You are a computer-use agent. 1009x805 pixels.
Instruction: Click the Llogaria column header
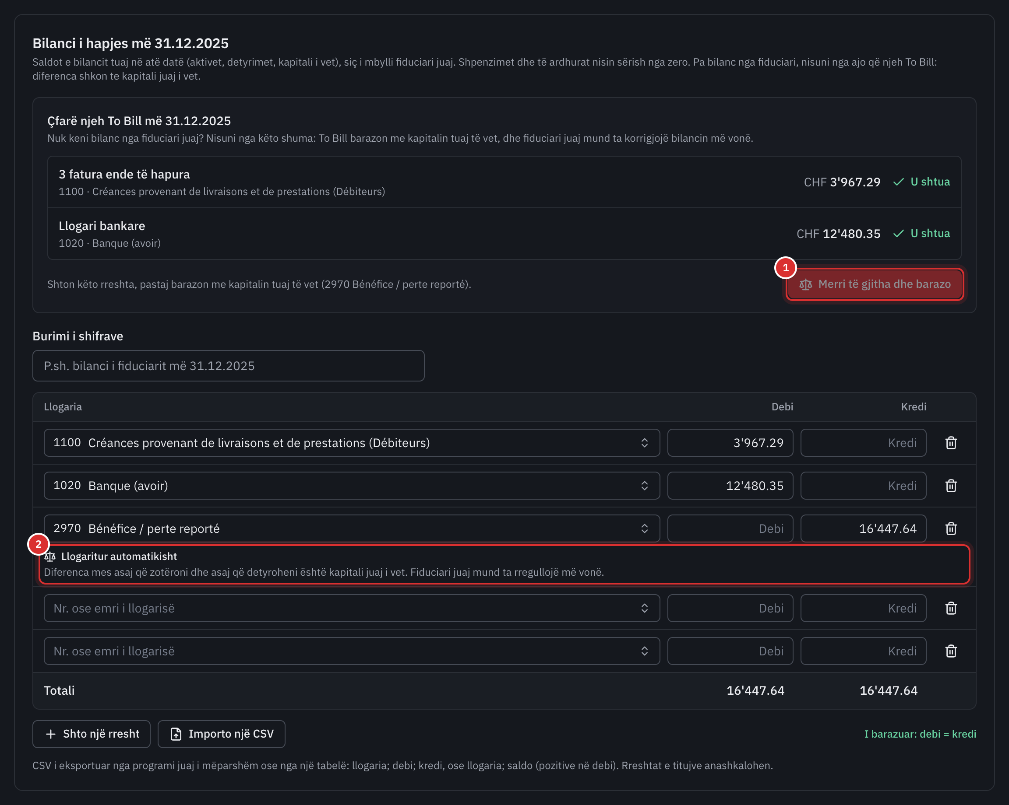tap(63, 407)
